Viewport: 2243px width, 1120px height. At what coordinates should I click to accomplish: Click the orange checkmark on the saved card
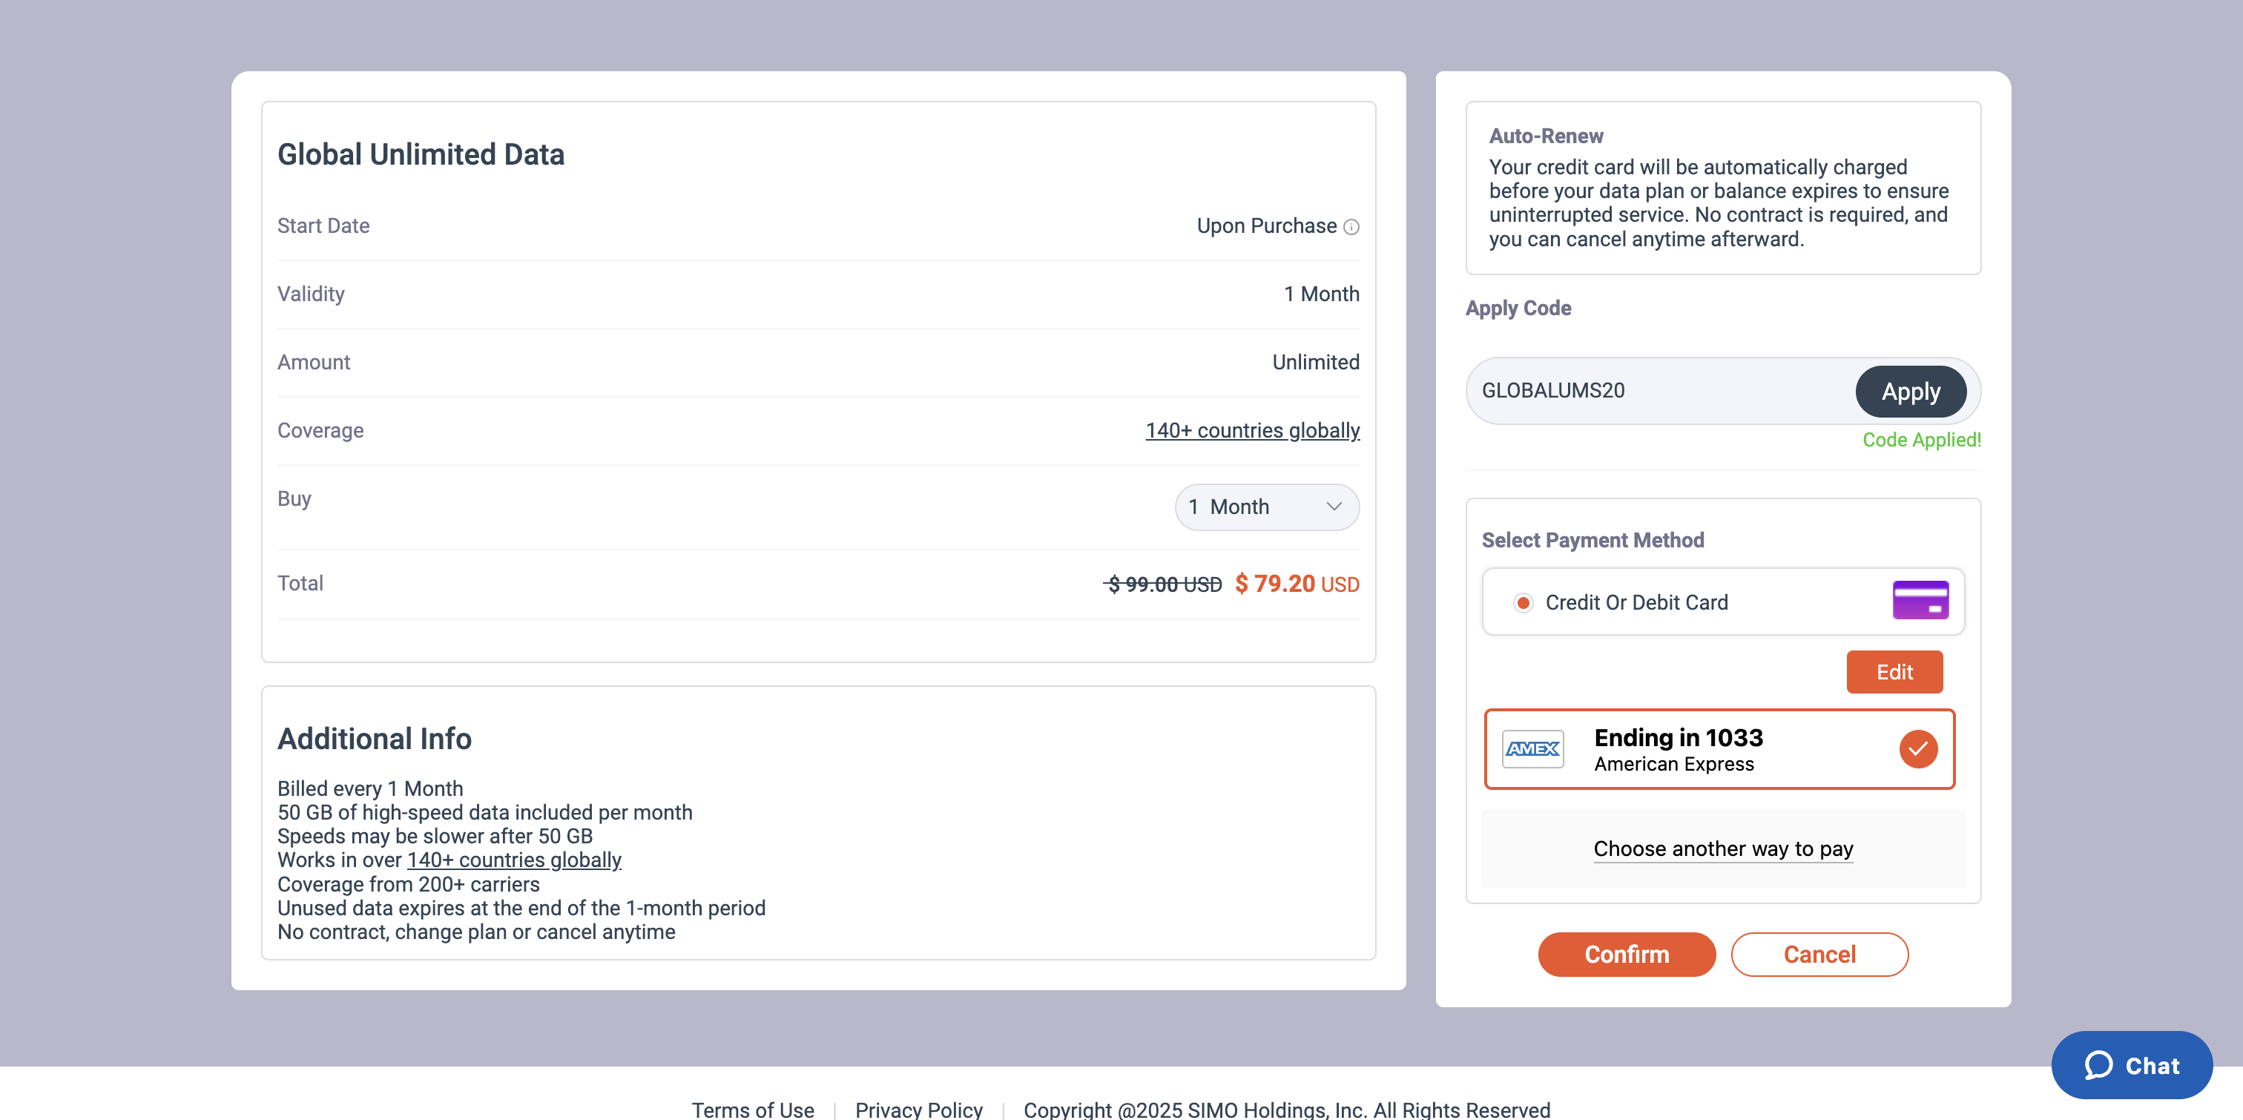1917,749
